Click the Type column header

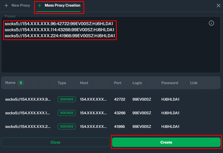tap(62, 83)
